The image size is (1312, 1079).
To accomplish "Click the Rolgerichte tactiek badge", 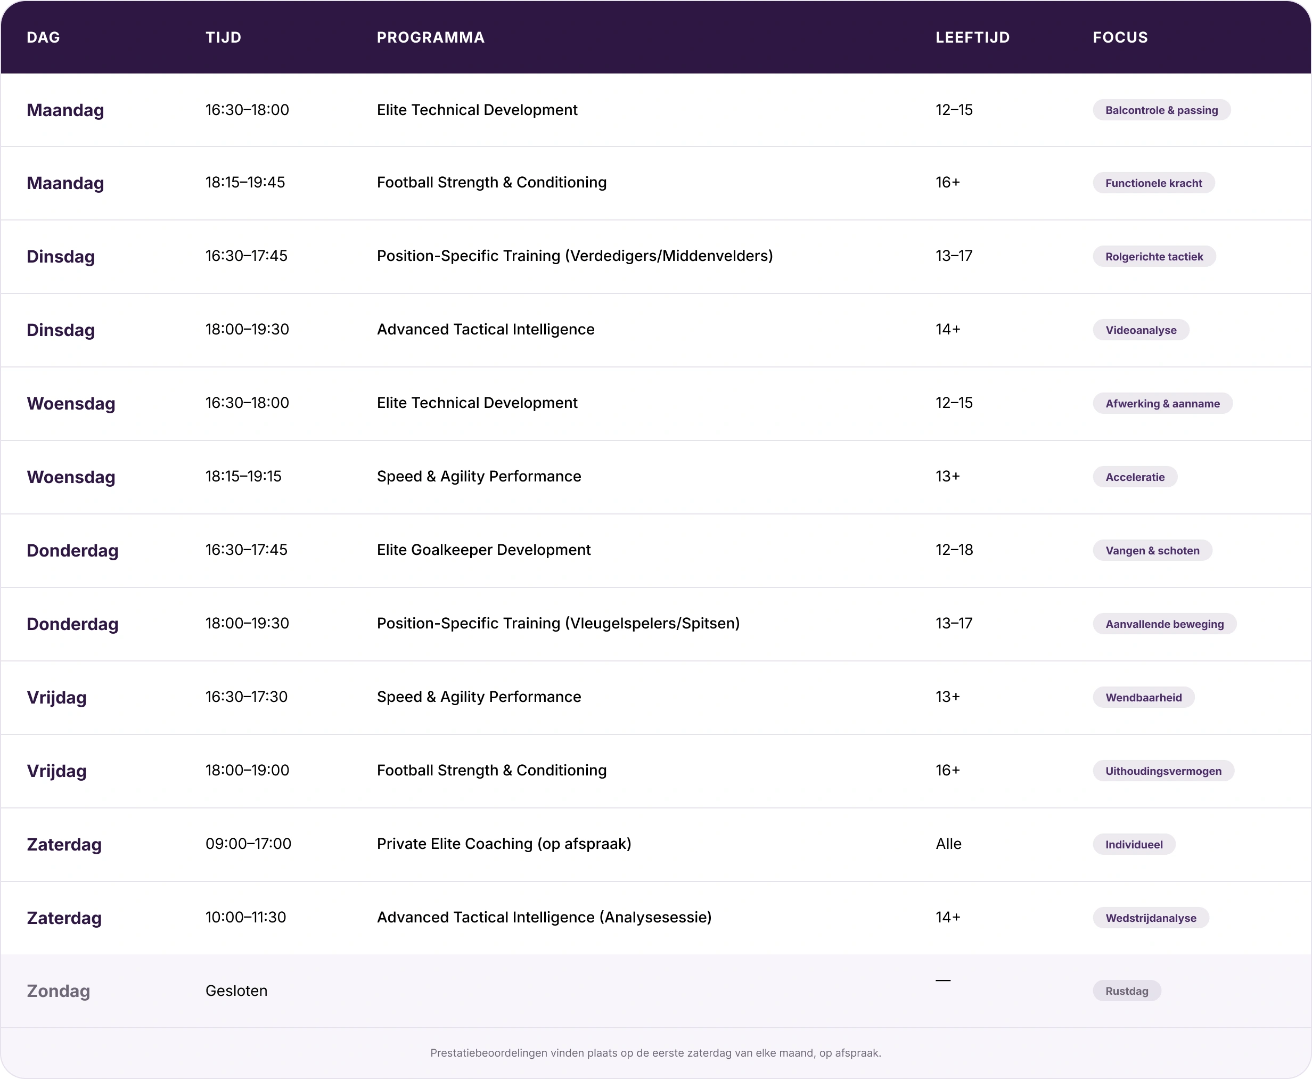I will [x=1154, y=256].
